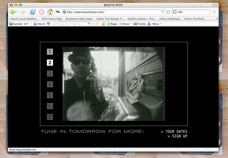Select dimmed video number 3
Image resolution: width=228 pixels, height=158 pixels.
(x=50, y=73)
